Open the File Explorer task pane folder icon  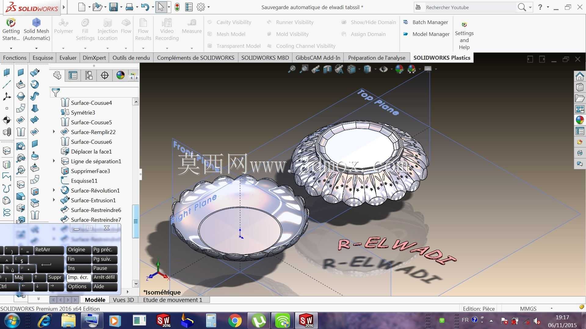580,98
